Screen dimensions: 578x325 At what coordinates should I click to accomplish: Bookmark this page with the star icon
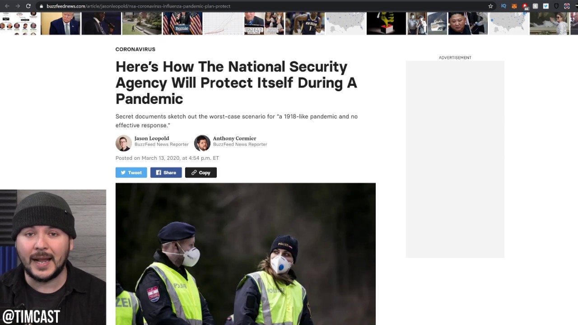(x=490, y=6)
